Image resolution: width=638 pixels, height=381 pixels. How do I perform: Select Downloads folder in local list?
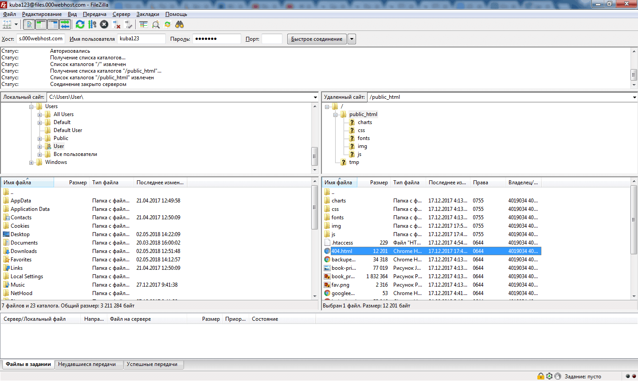click(x=23, y=251)
